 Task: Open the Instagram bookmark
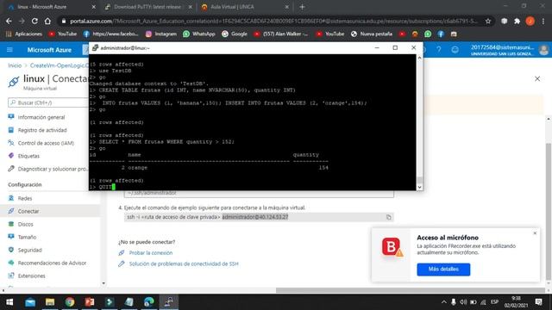pyautogui.click(x=161, y=34)
